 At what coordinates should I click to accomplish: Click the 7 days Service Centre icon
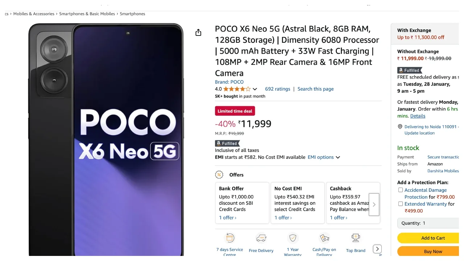point(230,238)
